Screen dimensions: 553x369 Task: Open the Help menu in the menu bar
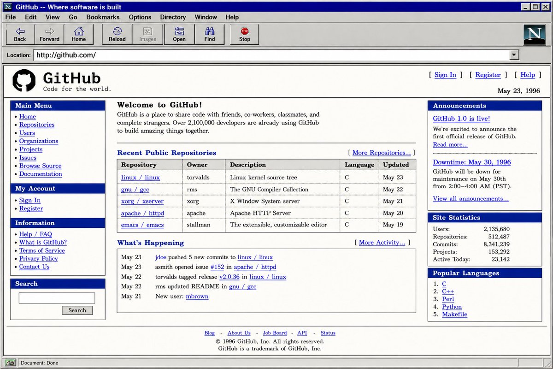[232, 17]
